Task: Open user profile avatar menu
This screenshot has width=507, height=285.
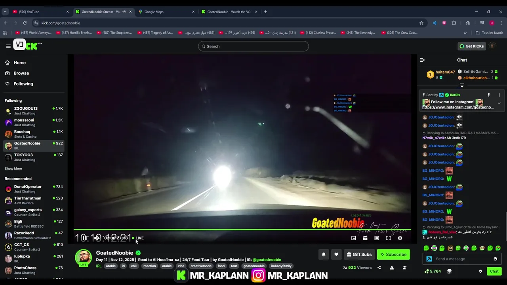Action: pos(492,46)
